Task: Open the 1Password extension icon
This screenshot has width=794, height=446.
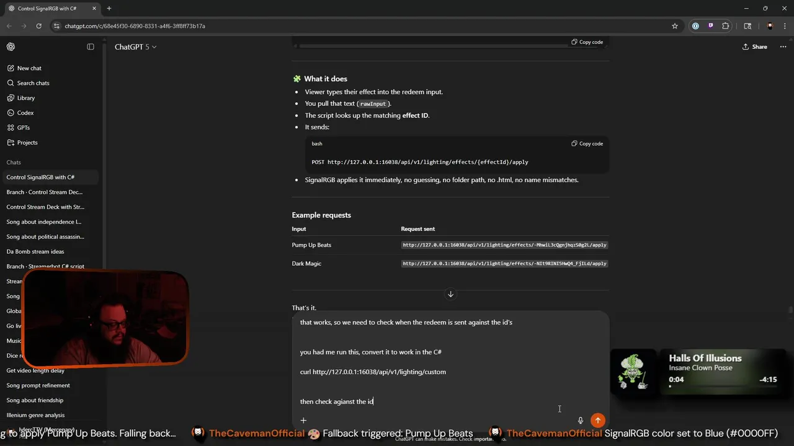Action: pos(695,26)
